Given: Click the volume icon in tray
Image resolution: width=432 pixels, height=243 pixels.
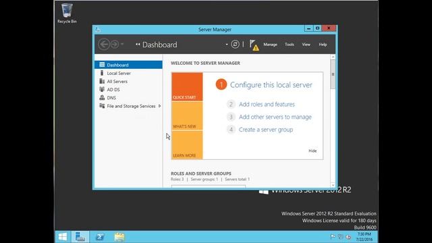Looking at the screenshot, I should 348,237.
